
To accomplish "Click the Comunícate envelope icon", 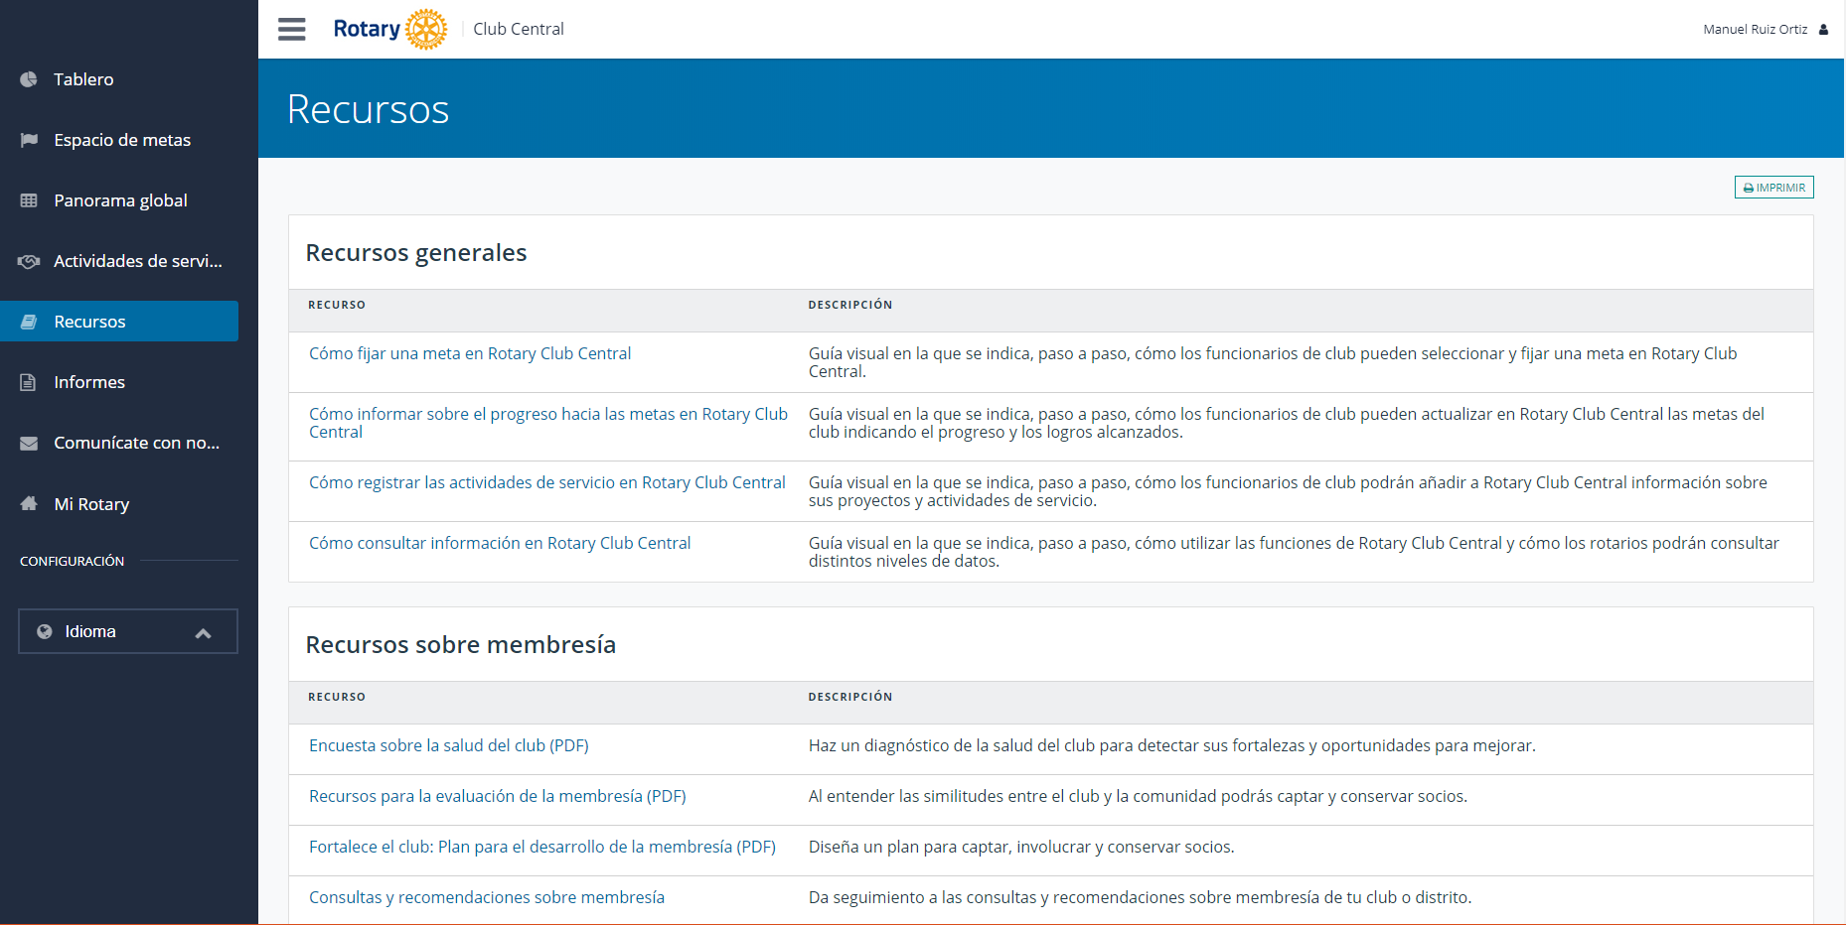I will coord(29,443).
